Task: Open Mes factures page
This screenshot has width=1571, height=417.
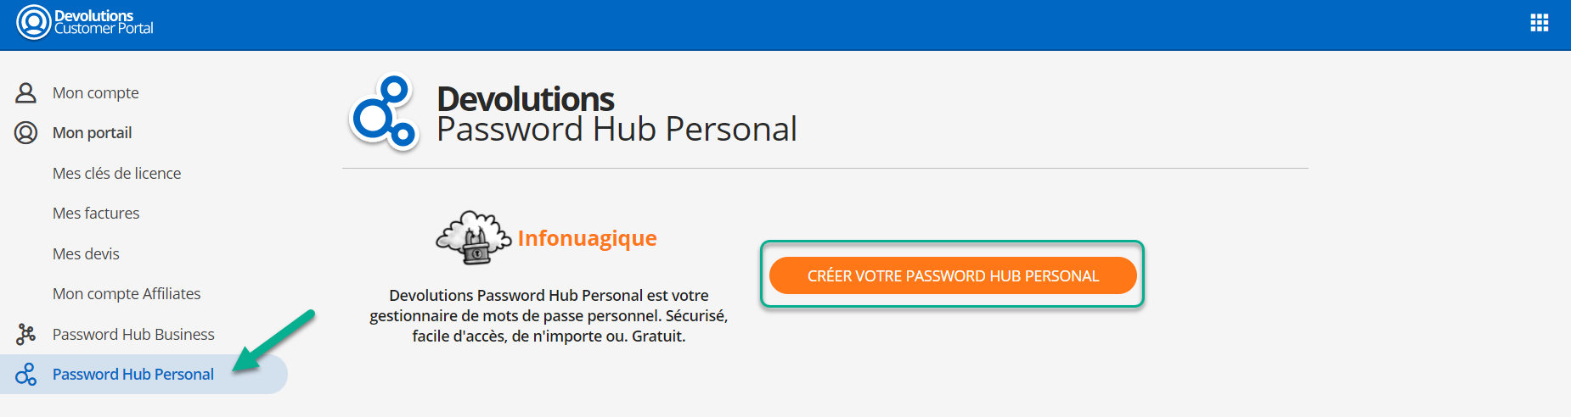Action: point(96,214)
